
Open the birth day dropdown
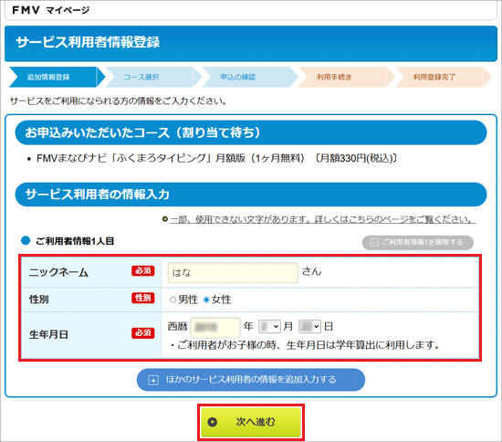[x=309, y=326]
